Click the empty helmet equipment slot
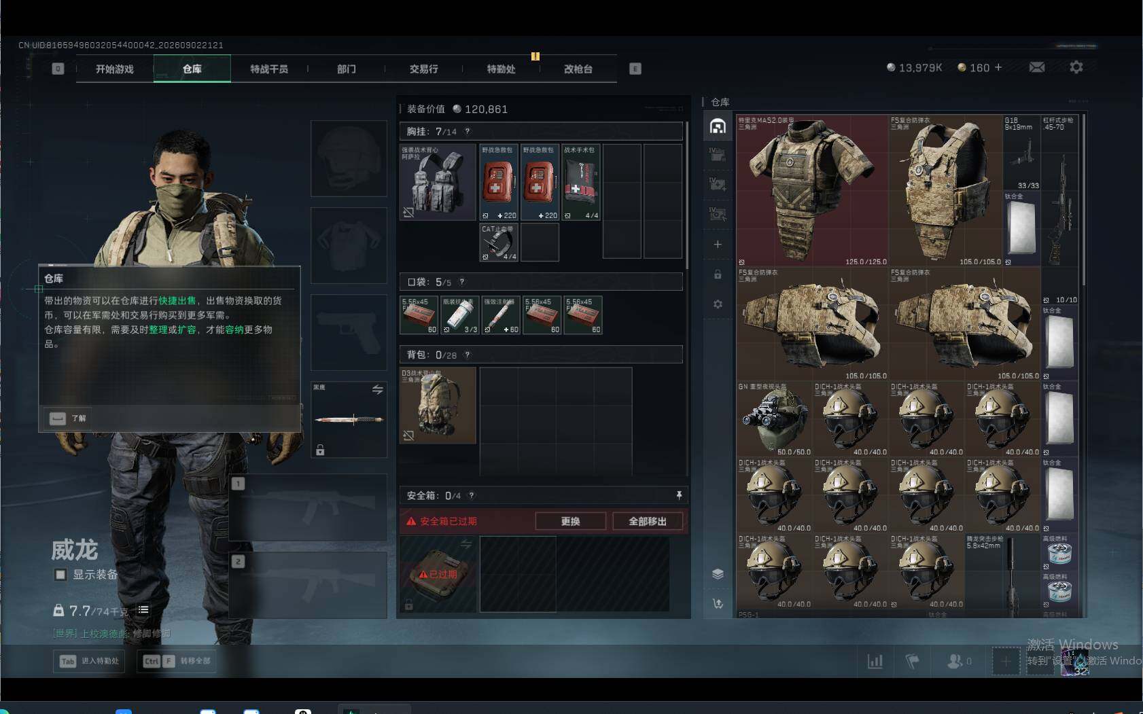Image resolution: width=1143 pixels, height=714 pixels. pyautogui.click(x=349, y=158)
